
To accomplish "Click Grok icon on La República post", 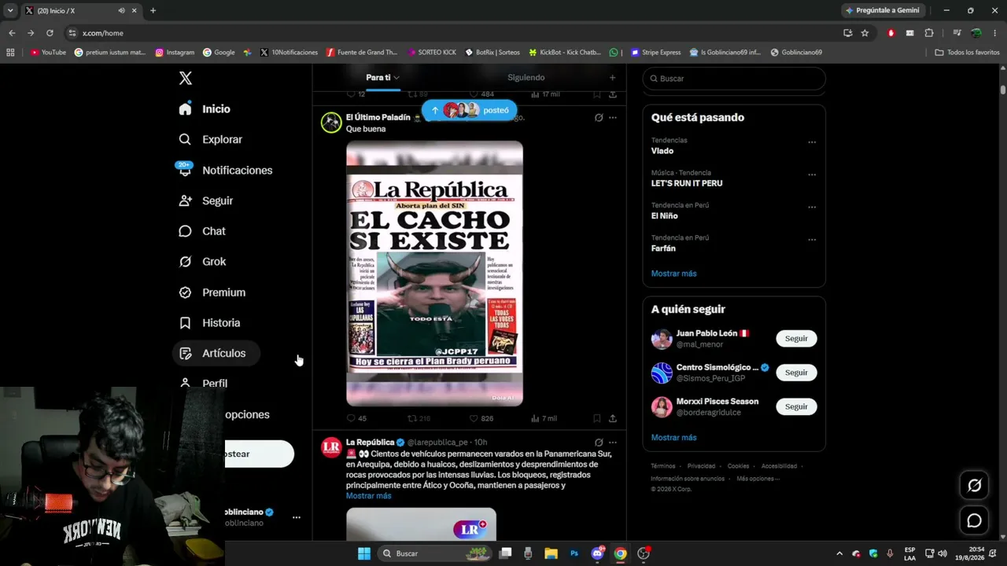I will point(599,443).
